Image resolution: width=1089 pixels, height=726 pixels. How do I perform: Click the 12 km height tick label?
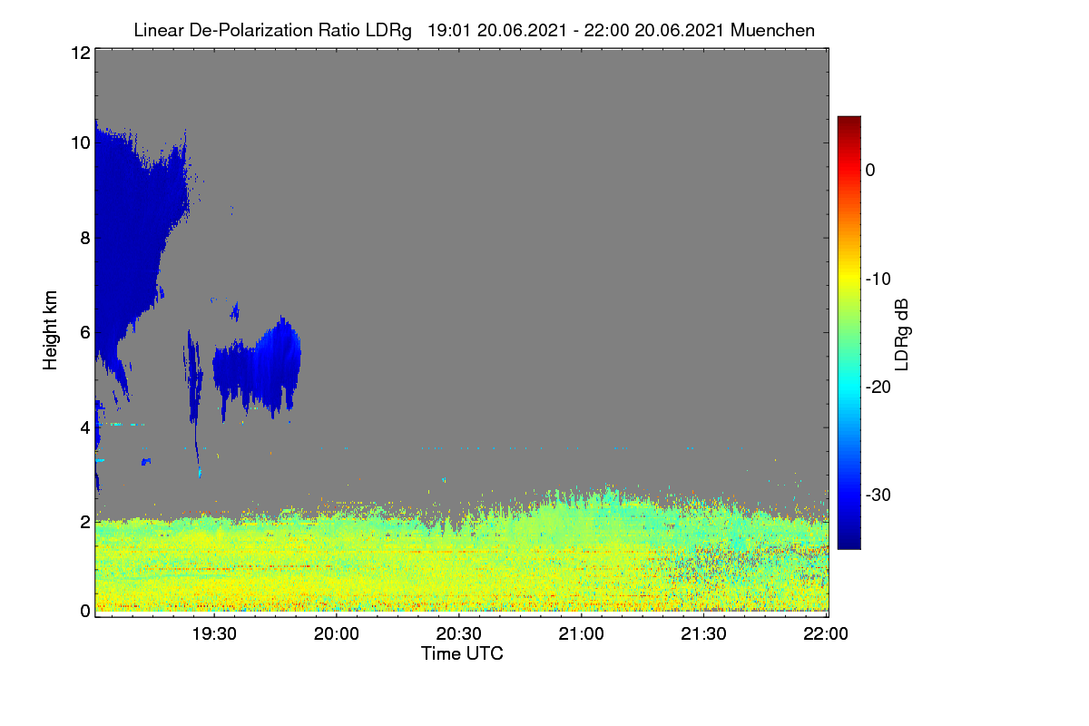(79, 53)
